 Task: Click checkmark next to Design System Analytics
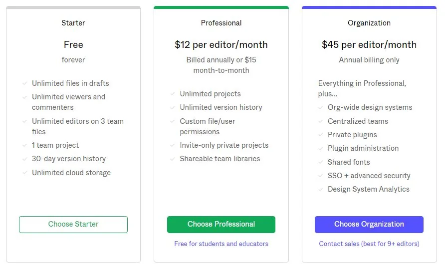(321, 189)
